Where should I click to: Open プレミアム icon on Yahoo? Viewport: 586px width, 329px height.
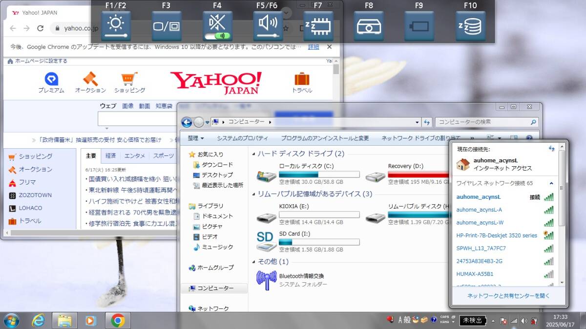coord(51,82)
